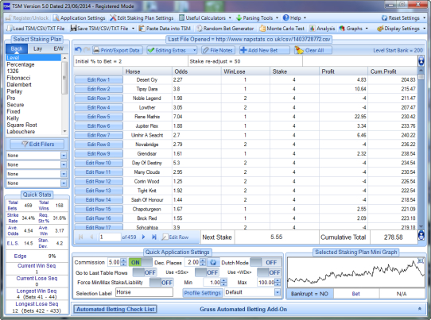Click the Min stake stepper
This screenshot has width=431, height=320.
coord(223,283)
